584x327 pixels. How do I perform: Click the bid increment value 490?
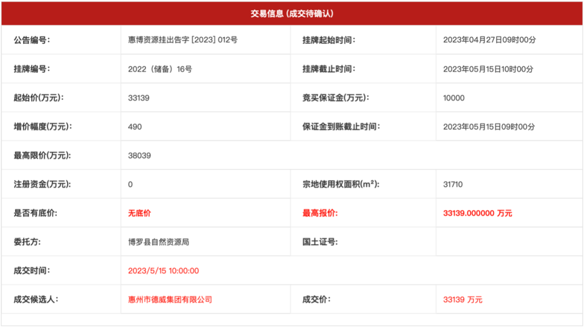pos(135,127)
